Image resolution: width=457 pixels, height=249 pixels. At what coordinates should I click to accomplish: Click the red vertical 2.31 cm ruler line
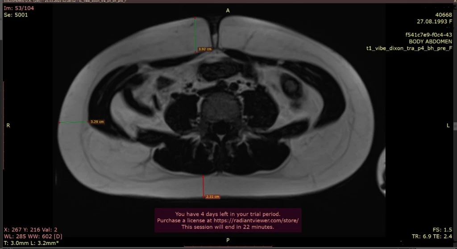(x=204, y=187)
